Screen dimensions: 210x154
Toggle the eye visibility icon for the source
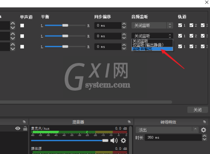18,128
